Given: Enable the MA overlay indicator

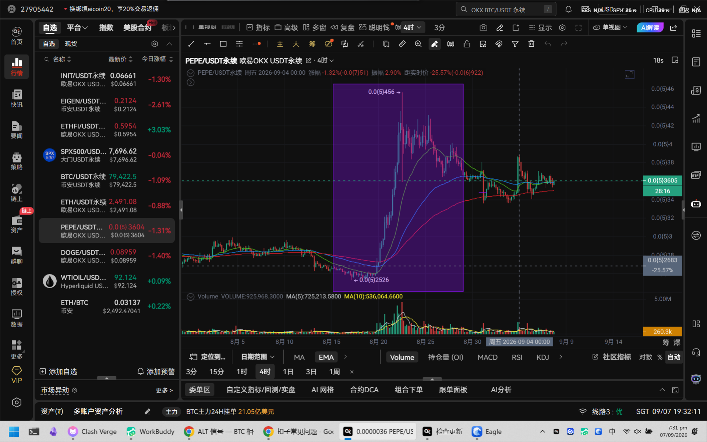Looking at the screenshot, I should tap(299, 357).
